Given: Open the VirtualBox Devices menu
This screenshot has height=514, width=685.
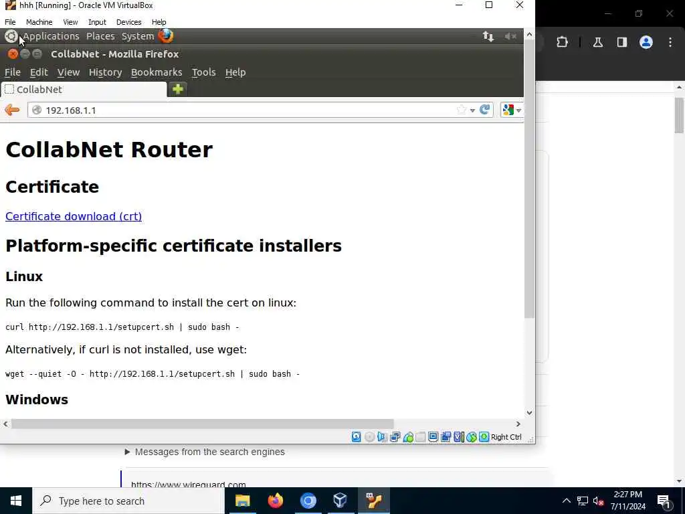Looking at the screenshot, I should [129, 22].
